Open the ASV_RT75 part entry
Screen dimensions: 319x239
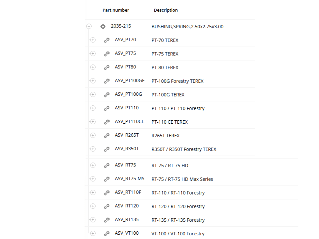pos(125,165)
